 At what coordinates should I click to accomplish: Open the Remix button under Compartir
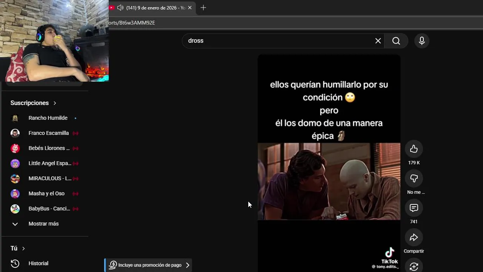click(414, 266)
